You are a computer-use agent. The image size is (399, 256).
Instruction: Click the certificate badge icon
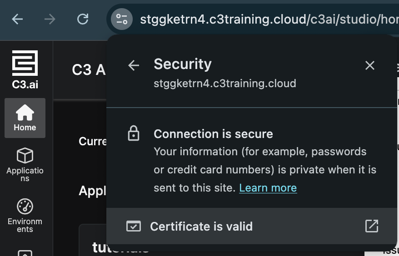tap(134, 226)
